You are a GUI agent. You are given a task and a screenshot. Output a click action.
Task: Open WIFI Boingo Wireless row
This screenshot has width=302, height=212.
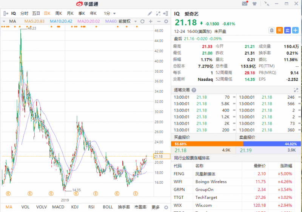pyautogui.click(x=233, y=181)
